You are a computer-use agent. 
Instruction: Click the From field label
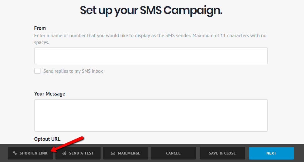coord(40,28)
